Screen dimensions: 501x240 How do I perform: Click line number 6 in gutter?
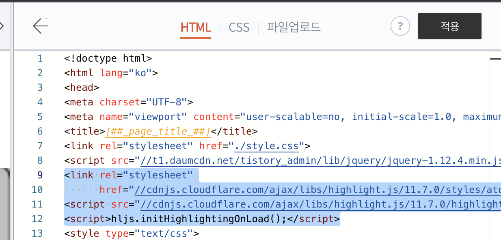click(x=40, y=131)
